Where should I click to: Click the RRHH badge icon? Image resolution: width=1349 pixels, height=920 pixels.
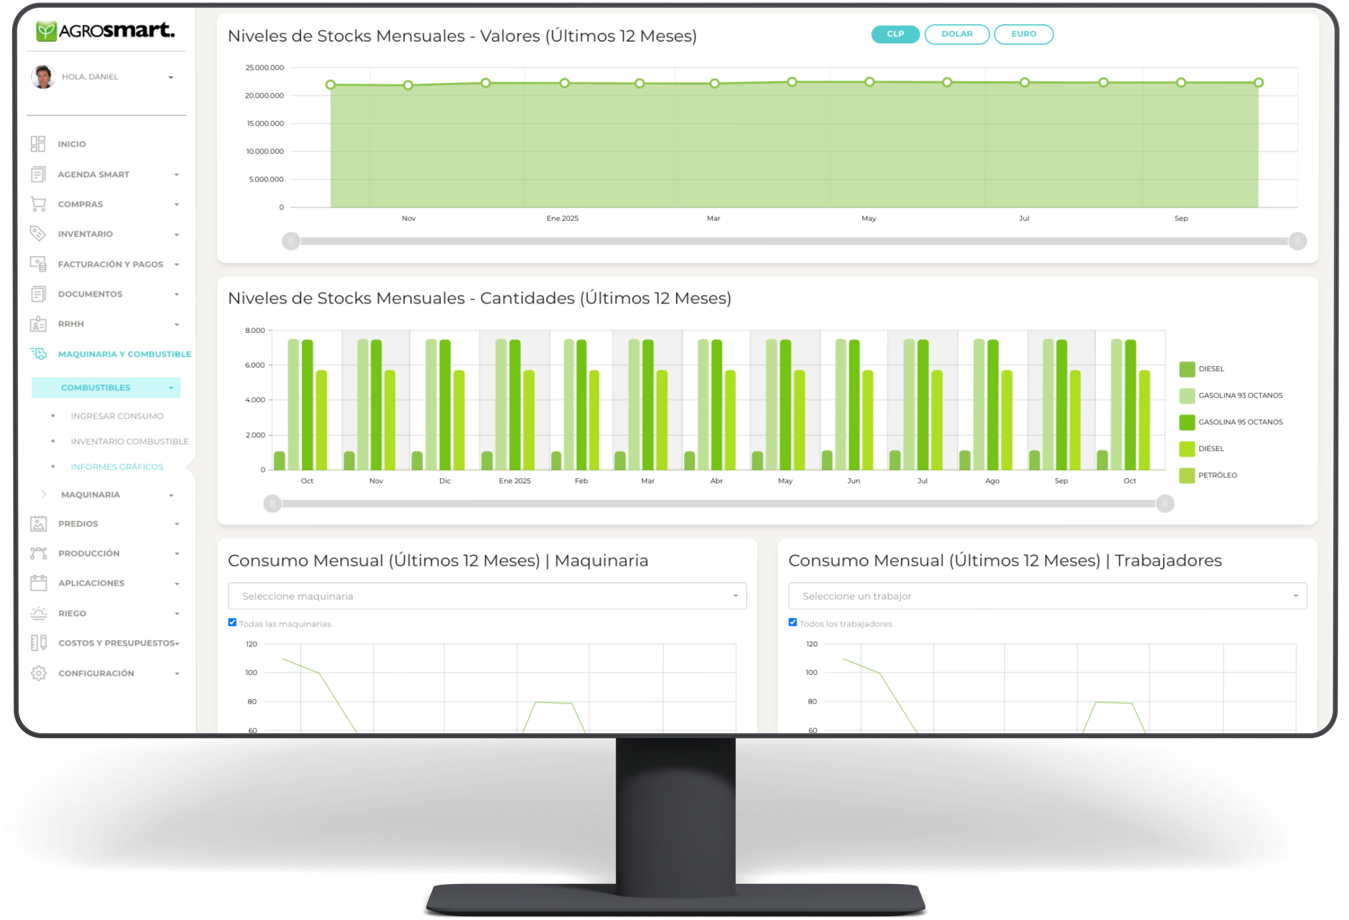tap(38, 324)
